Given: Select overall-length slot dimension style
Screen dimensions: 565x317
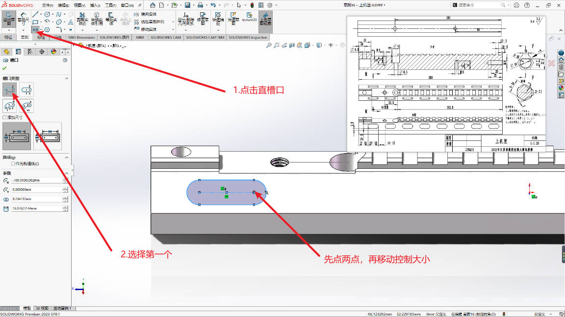Looking at the screenshot, I should click(x=48, y=136).
